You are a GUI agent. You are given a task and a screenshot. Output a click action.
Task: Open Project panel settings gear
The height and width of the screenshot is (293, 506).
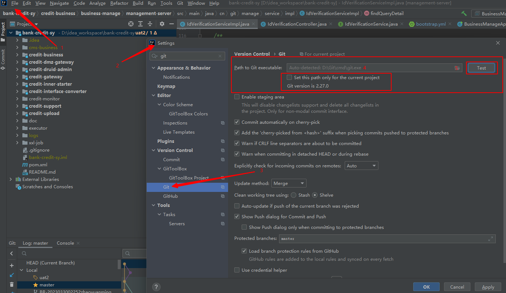click(162, 24)
